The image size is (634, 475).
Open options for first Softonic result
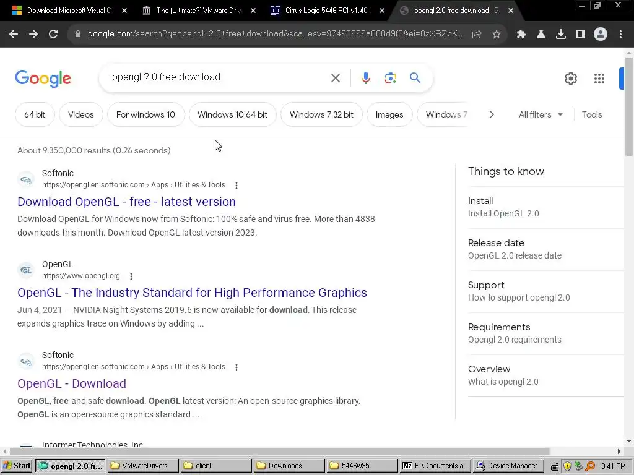coord(237,186)
